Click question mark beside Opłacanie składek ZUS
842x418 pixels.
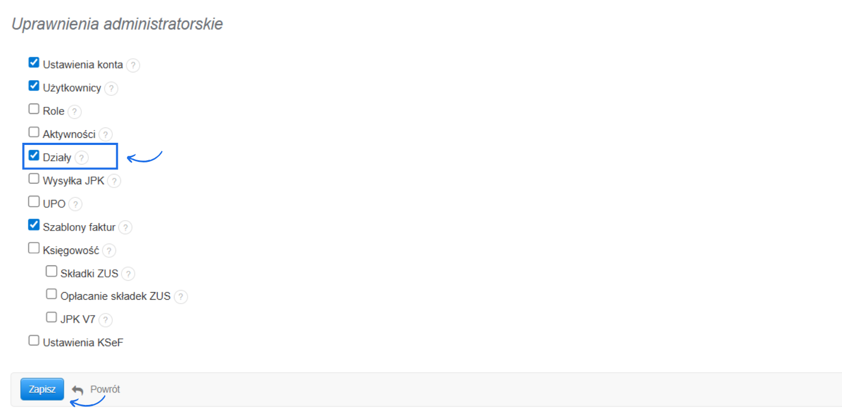(x=181, y=297)
